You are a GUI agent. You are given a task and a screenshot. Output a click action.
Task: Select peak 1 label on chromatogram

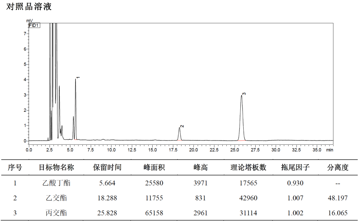(x=78, y=77)
